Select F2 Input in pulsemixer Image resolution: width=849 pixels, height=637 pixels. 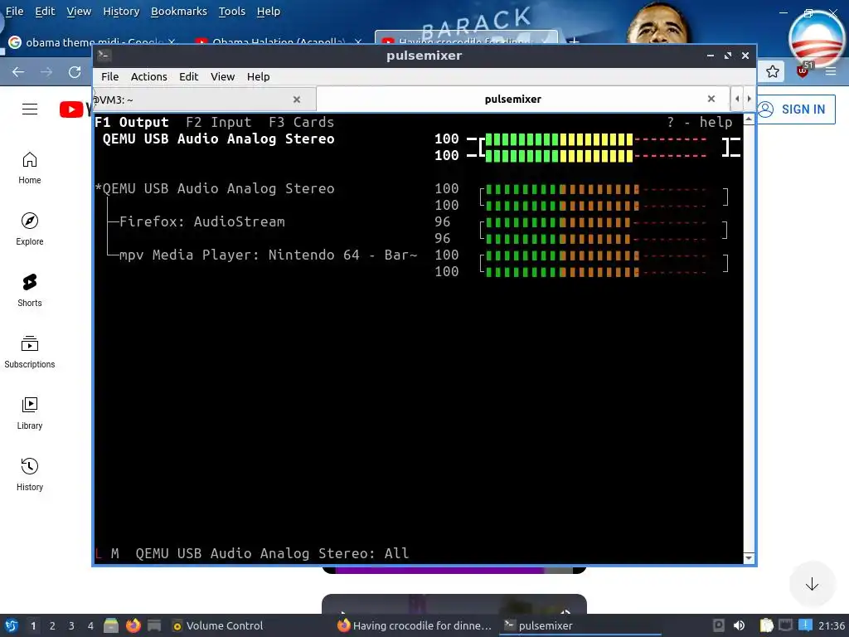219,123
